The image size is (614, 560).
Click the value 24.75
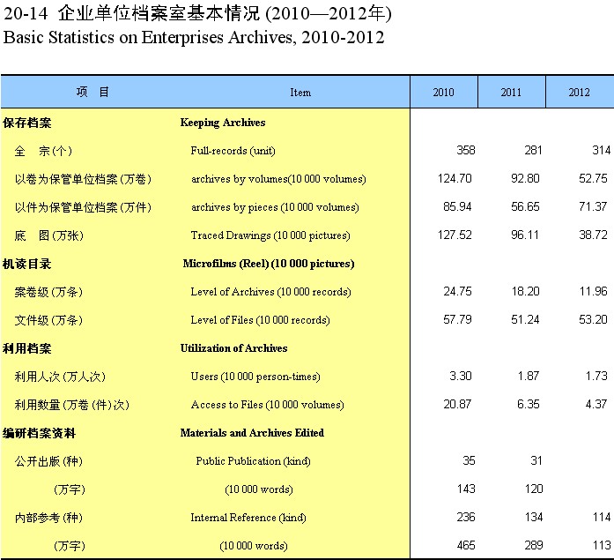(x=457, y=291)
